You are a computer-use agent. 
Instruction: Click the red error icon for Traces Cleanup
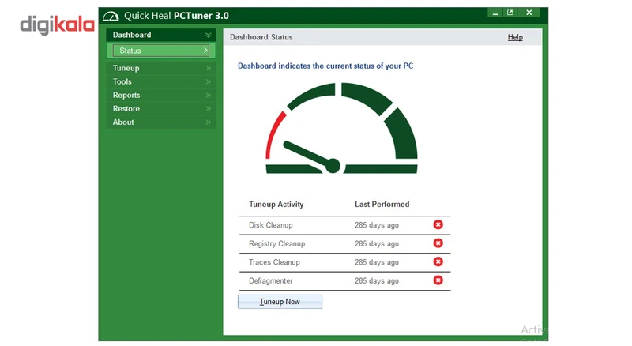click(x=438, y=261)
